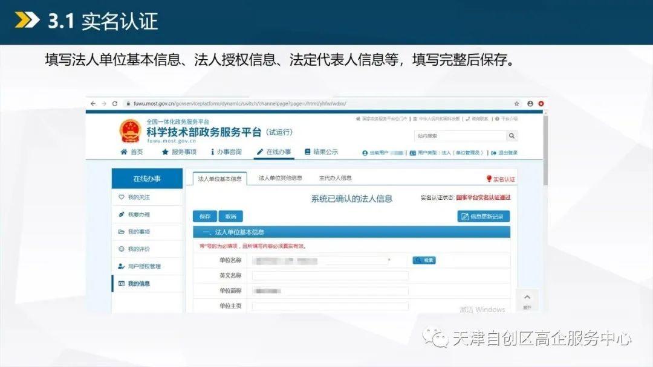Click 检索 search button beside 单位名称
Screen dimensions: 653x367
(424, 260)
